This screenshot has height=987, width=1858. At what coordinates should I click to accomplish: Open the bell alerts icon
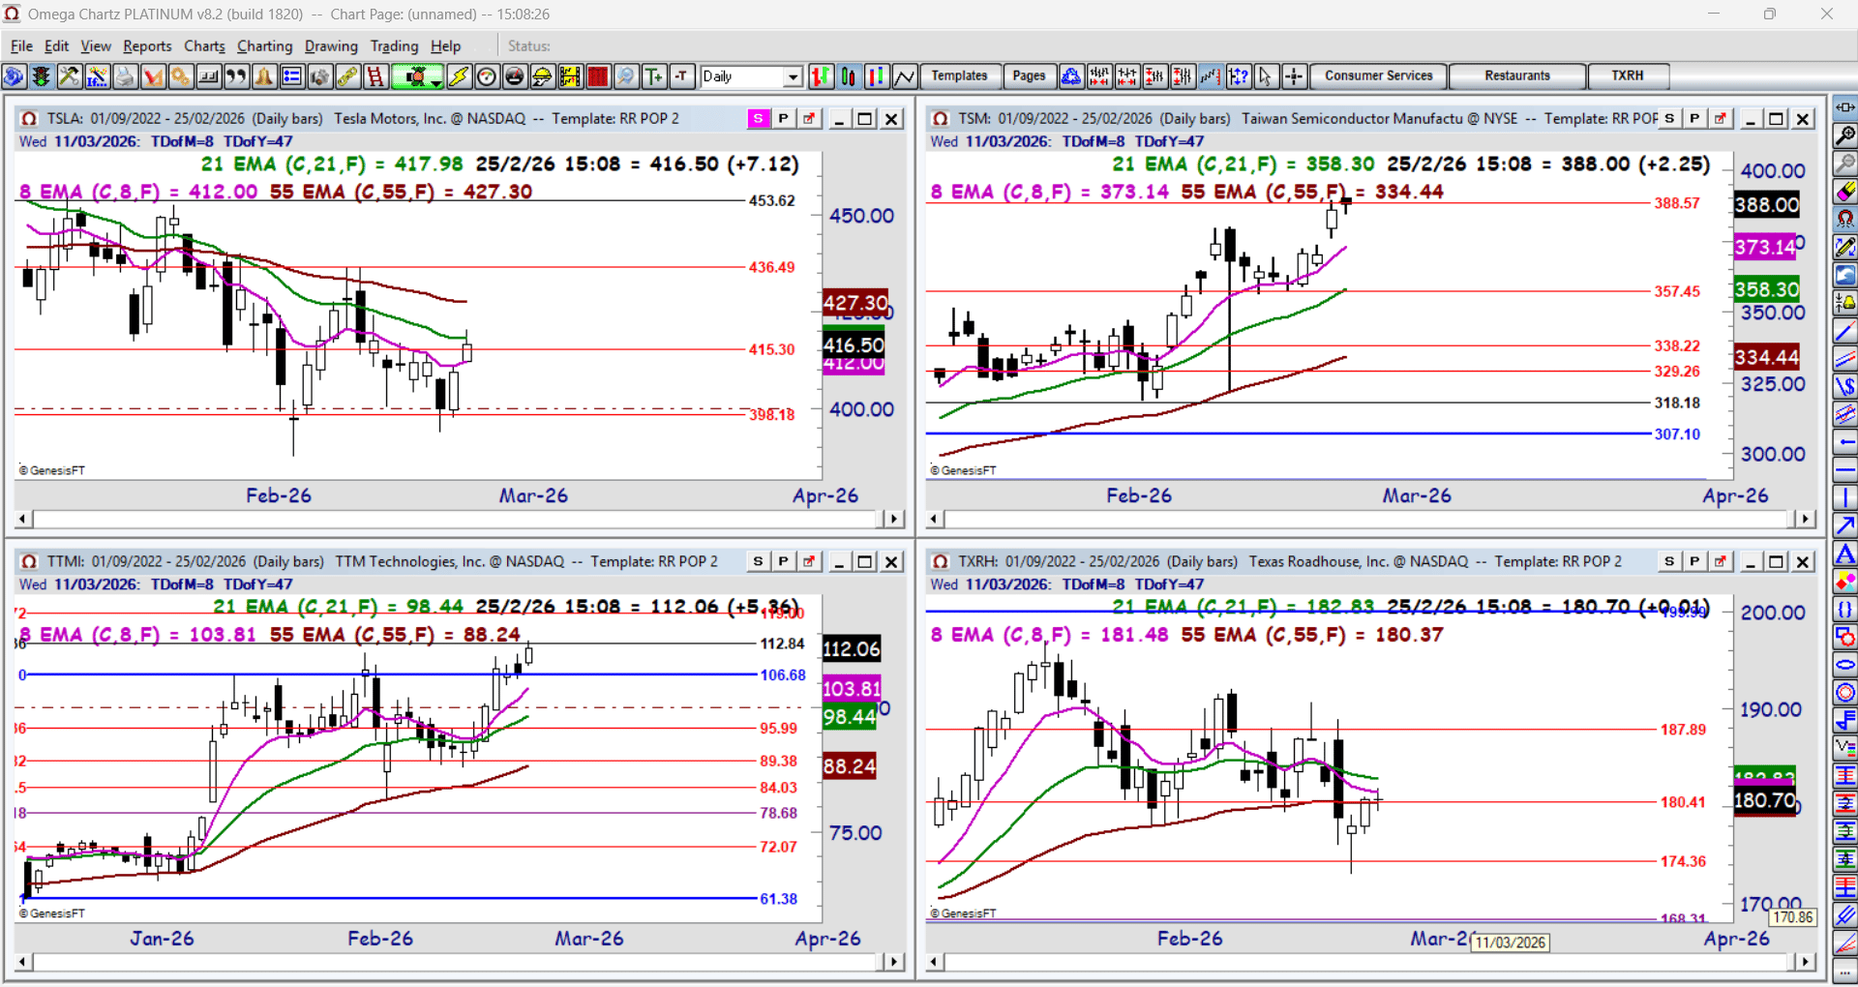point(264,76)
